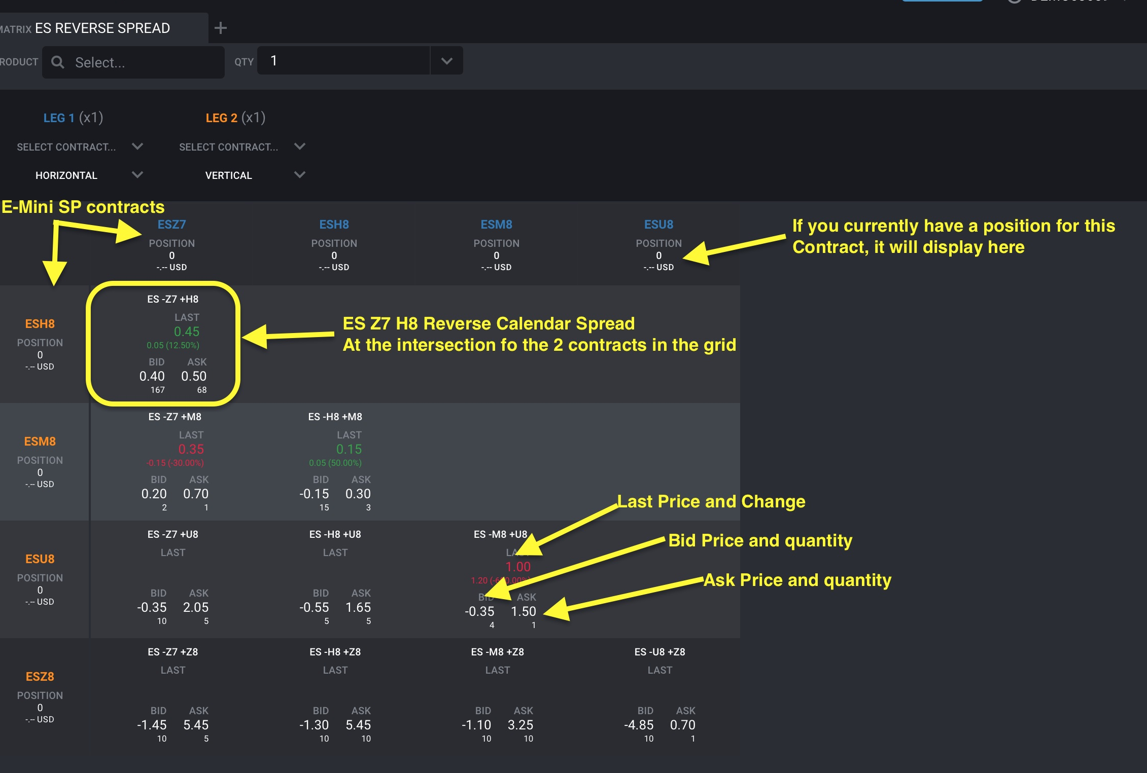Click the ES -M8 +Z8 spread title
Viewport: 1147px width, 773px height.
(497, 652)
